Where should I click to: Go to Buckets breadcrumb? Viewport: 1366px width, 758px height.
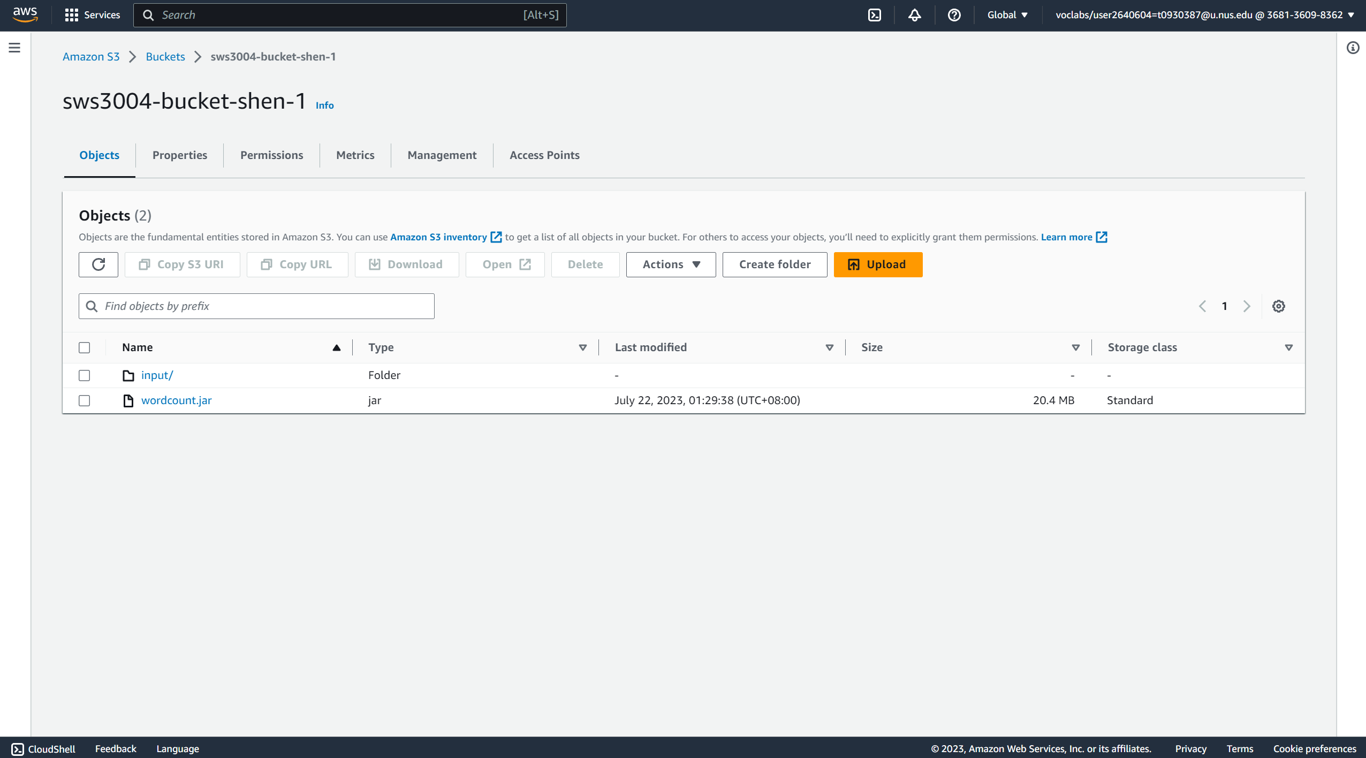(x=165, y=57)
